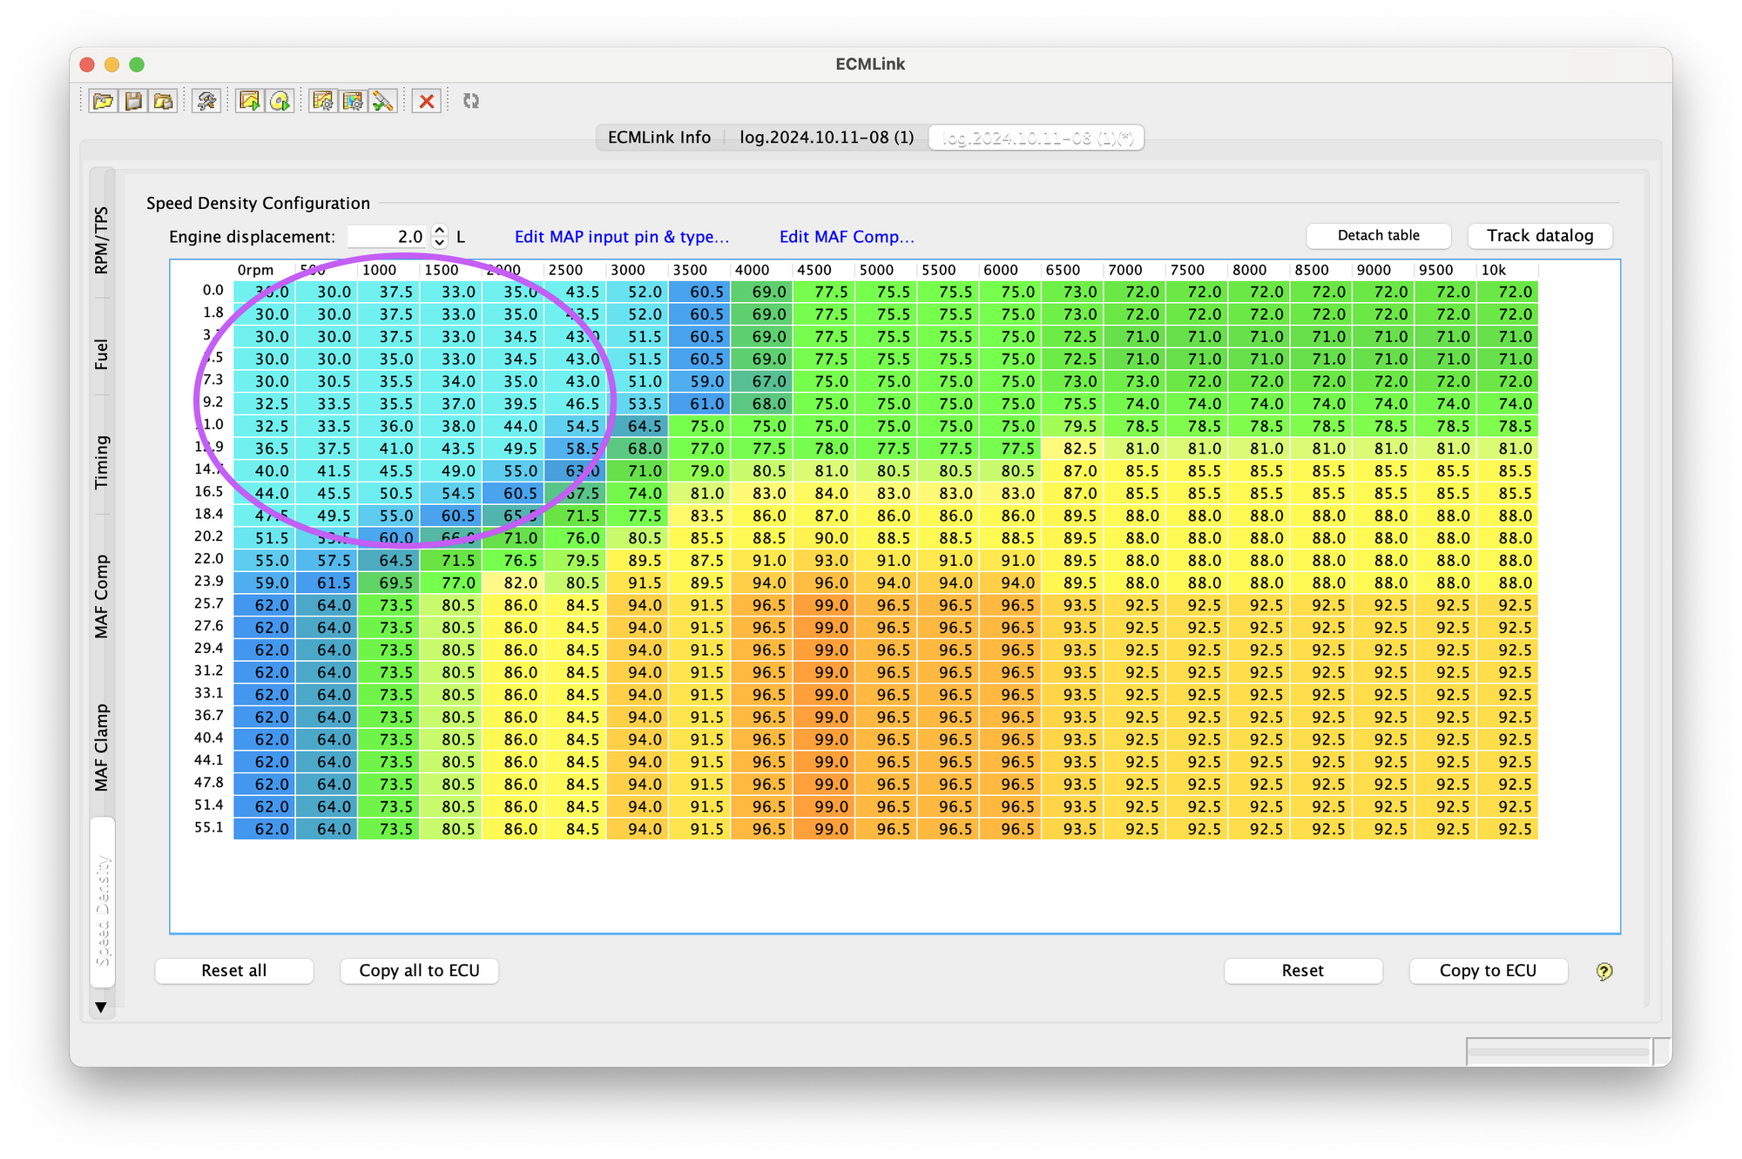Click the red X toolbar icon
The width and height of the screenshot is (1742, 1159).
point(427,101)
